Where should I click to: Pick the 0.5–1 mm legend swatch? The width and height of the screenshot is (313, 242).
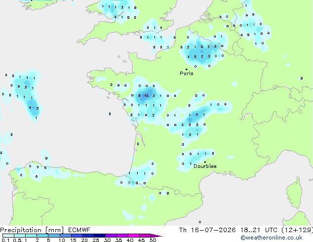[20, 236]
